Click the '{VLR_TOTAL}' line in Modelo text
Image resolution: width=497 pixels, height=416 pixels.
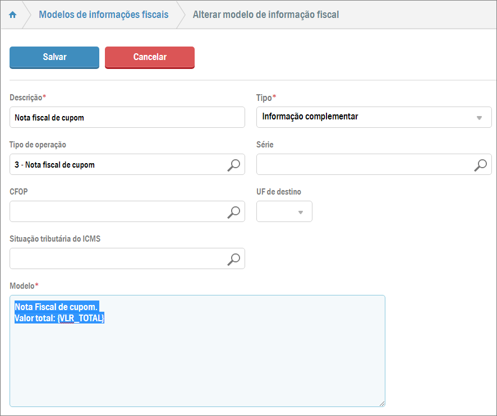(x=81, y=318)
